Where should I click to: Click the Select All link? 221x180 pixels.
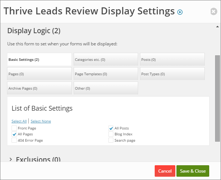pos(19,121)
